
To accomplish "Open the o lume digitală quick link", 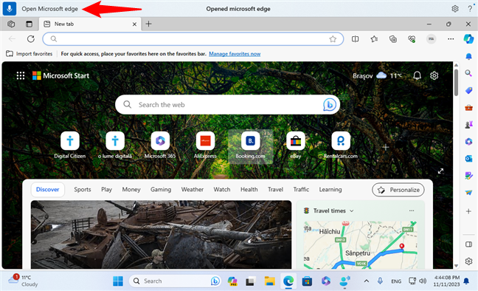I will [115, 145].
